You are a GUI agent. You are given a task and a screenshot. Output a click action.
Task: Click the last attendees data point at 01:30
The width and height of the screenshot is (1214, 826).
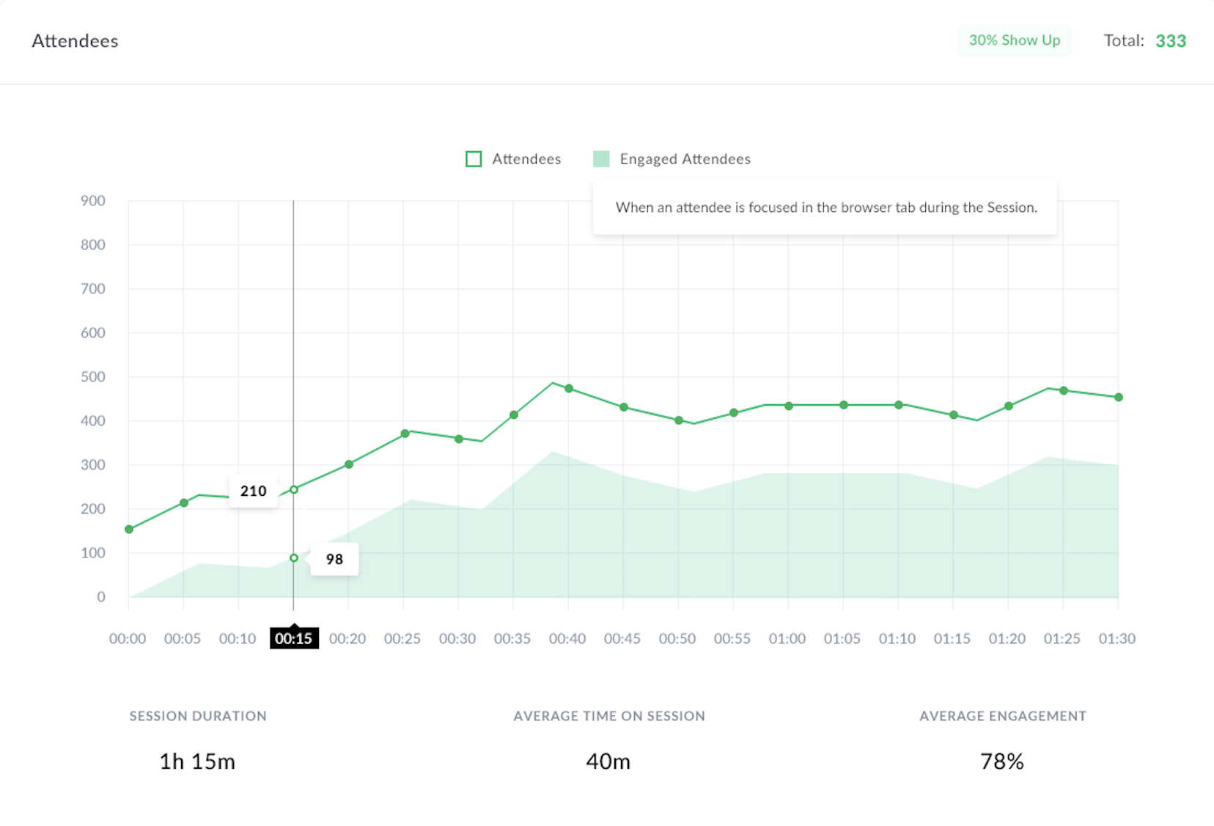coord(1118,397)
